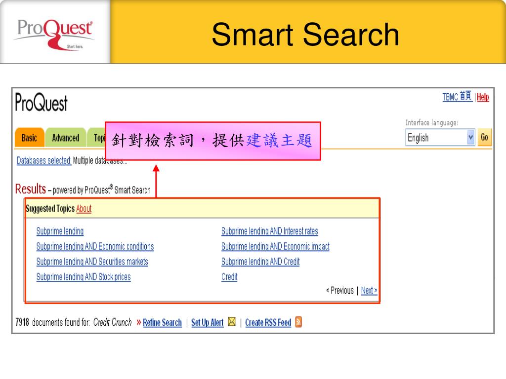The image size is (506, 379).
Task: Click the greyed Previous topics text
Action: [340, 290]
